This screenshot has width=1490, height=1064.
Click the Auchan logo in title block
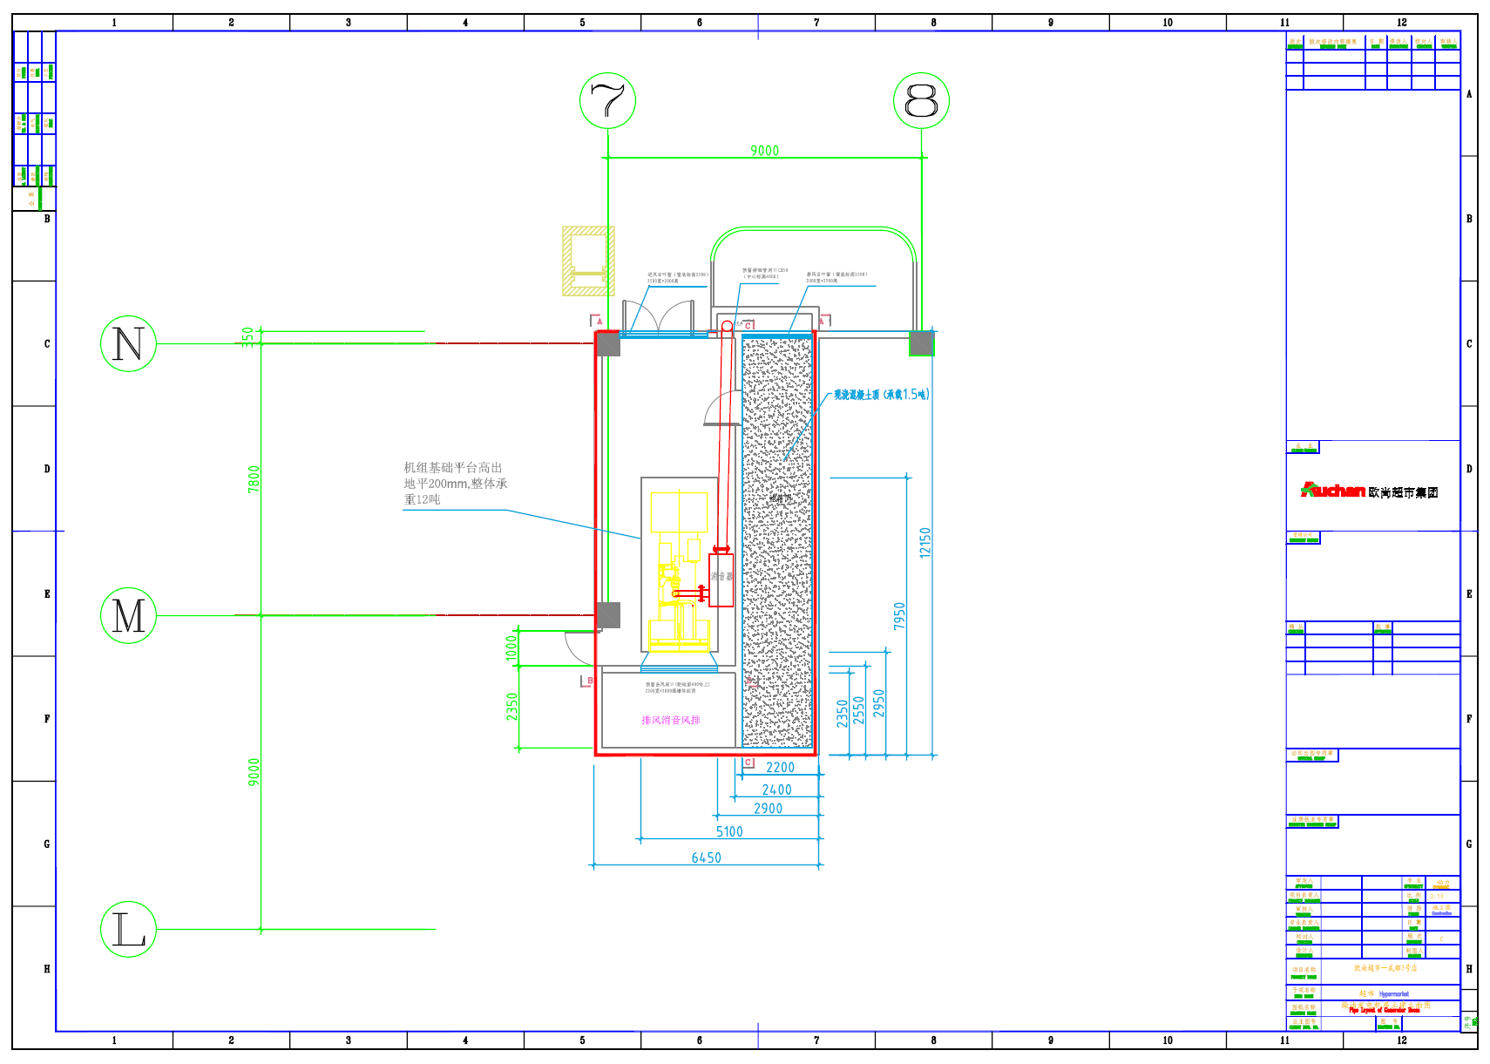click(1333, 491)
